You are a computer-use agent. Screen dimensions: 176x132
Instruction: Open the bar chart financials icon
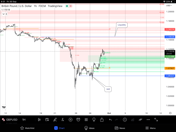click(133, 120)
